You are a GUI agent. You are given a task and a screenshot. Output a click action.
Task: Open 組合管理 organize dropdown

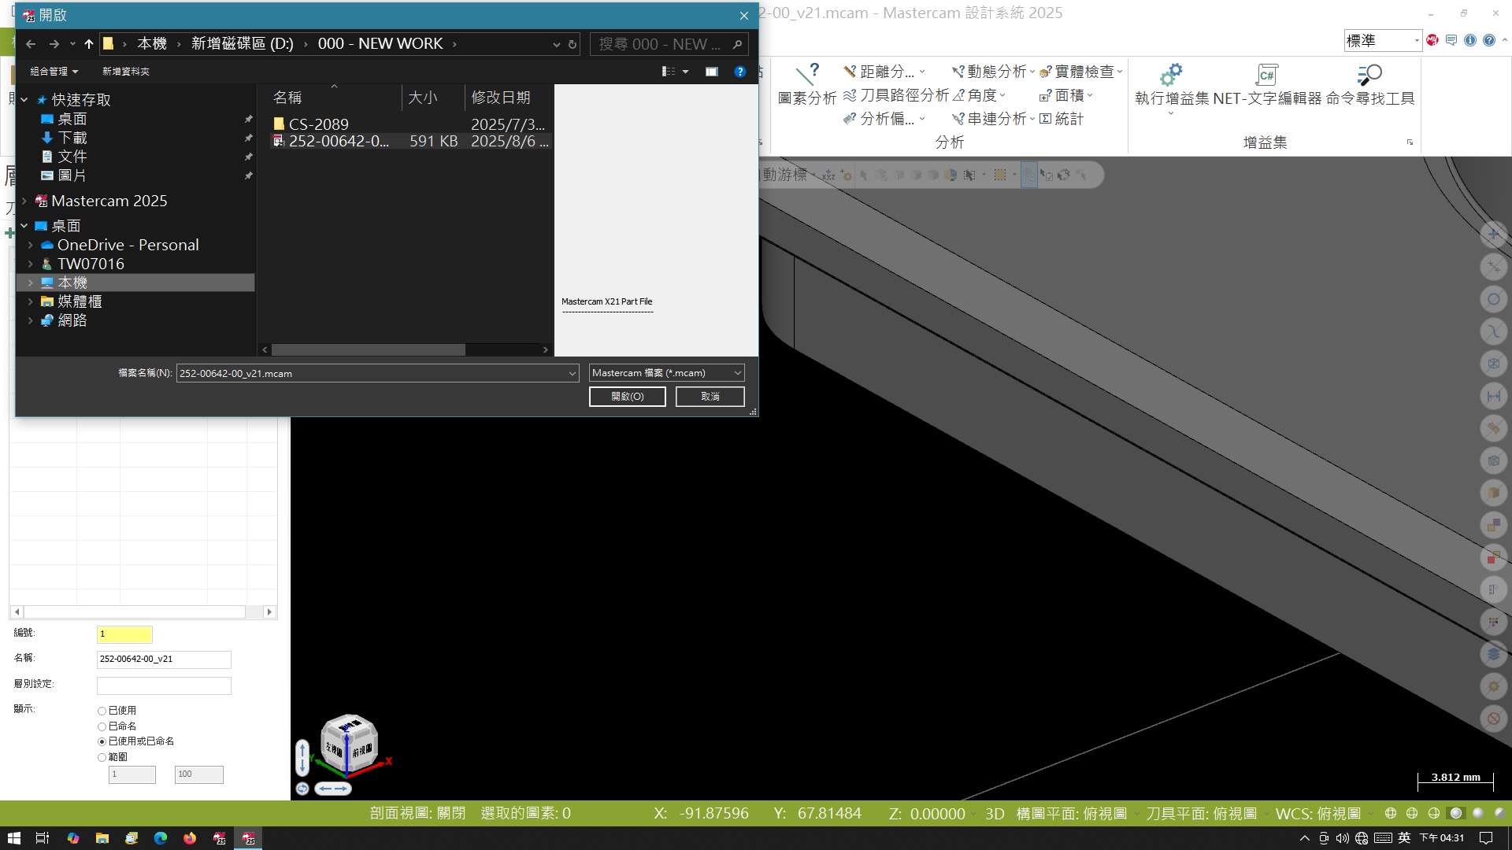54,72
